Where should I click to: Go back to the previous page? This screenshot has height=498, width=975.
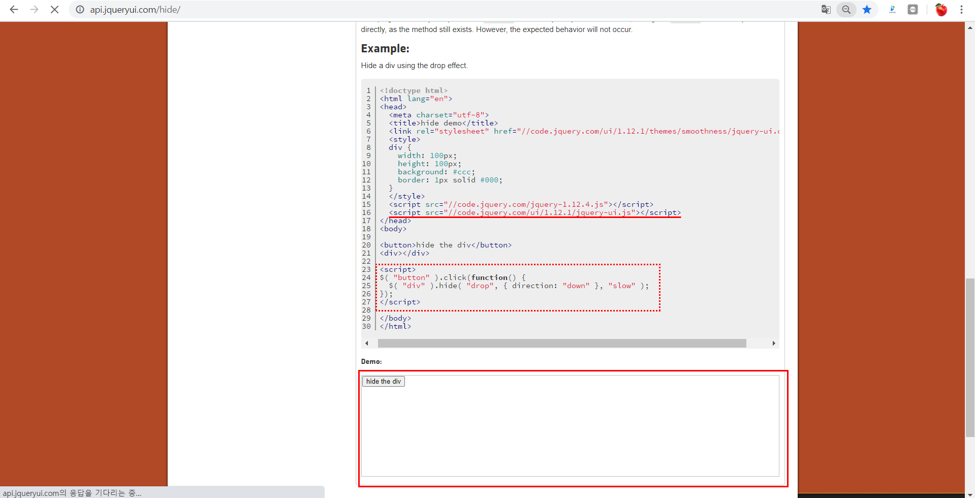14,10
